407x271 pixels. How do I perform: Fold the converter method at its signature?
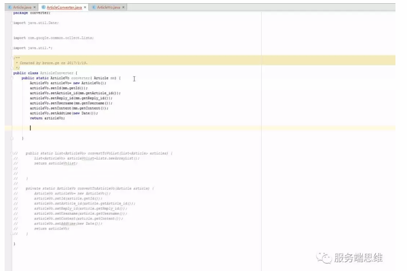[x=12, y=78]
